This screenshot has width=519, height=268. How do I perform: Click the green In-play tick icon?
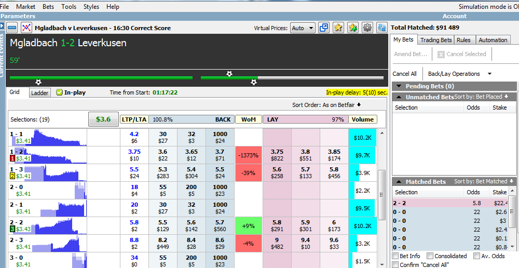coord(59,92)
